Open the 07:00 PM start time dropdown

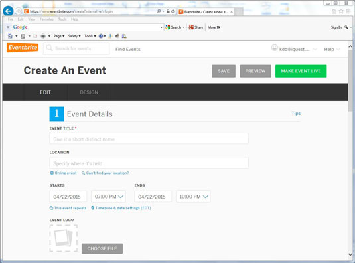click(108, 197)
